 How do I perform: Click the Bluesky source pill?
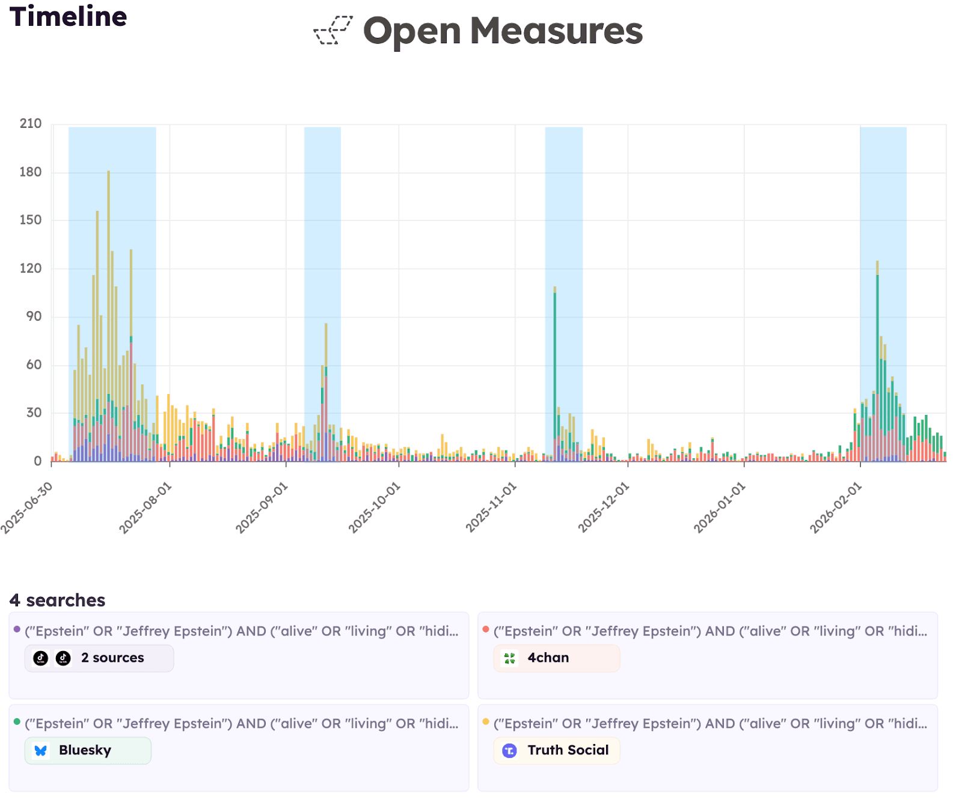tap(87, 750)
